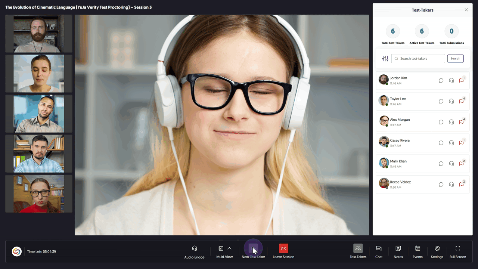Screen dimensions: 478x269
Task: Click the red Leave Session button
Action: pyautogui.click(x=283, y=248)
